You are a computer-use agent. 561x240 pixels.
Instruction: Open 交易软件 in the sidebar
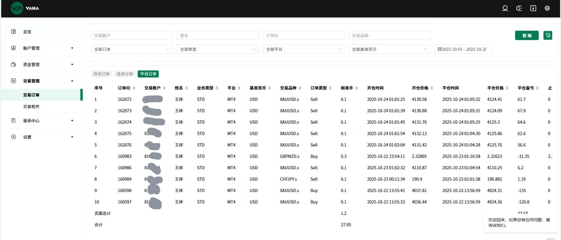pos(31,107)
